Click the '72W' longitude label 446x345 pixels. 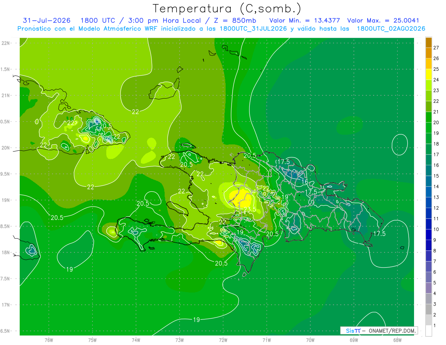223,340
